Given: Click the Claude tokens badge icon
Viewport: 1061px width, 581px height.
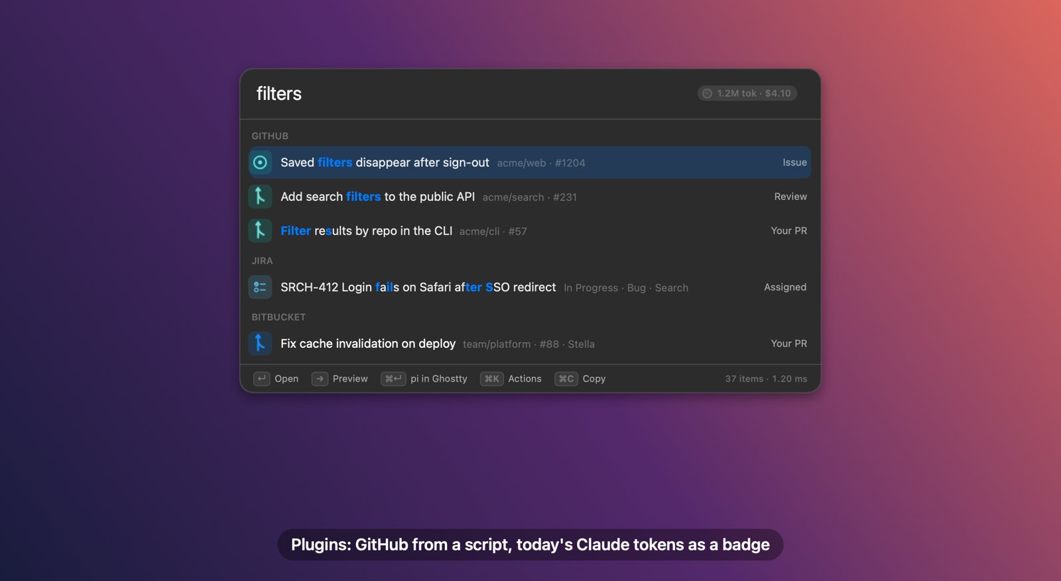Looking at the screenshot, I should pyautogui.click(x=708, y=93).
